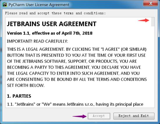Viewport: 160px width, 124px height.
Task: Click the 'PyCharm User License Agreement' window title
Action: (x=39, y=5)
